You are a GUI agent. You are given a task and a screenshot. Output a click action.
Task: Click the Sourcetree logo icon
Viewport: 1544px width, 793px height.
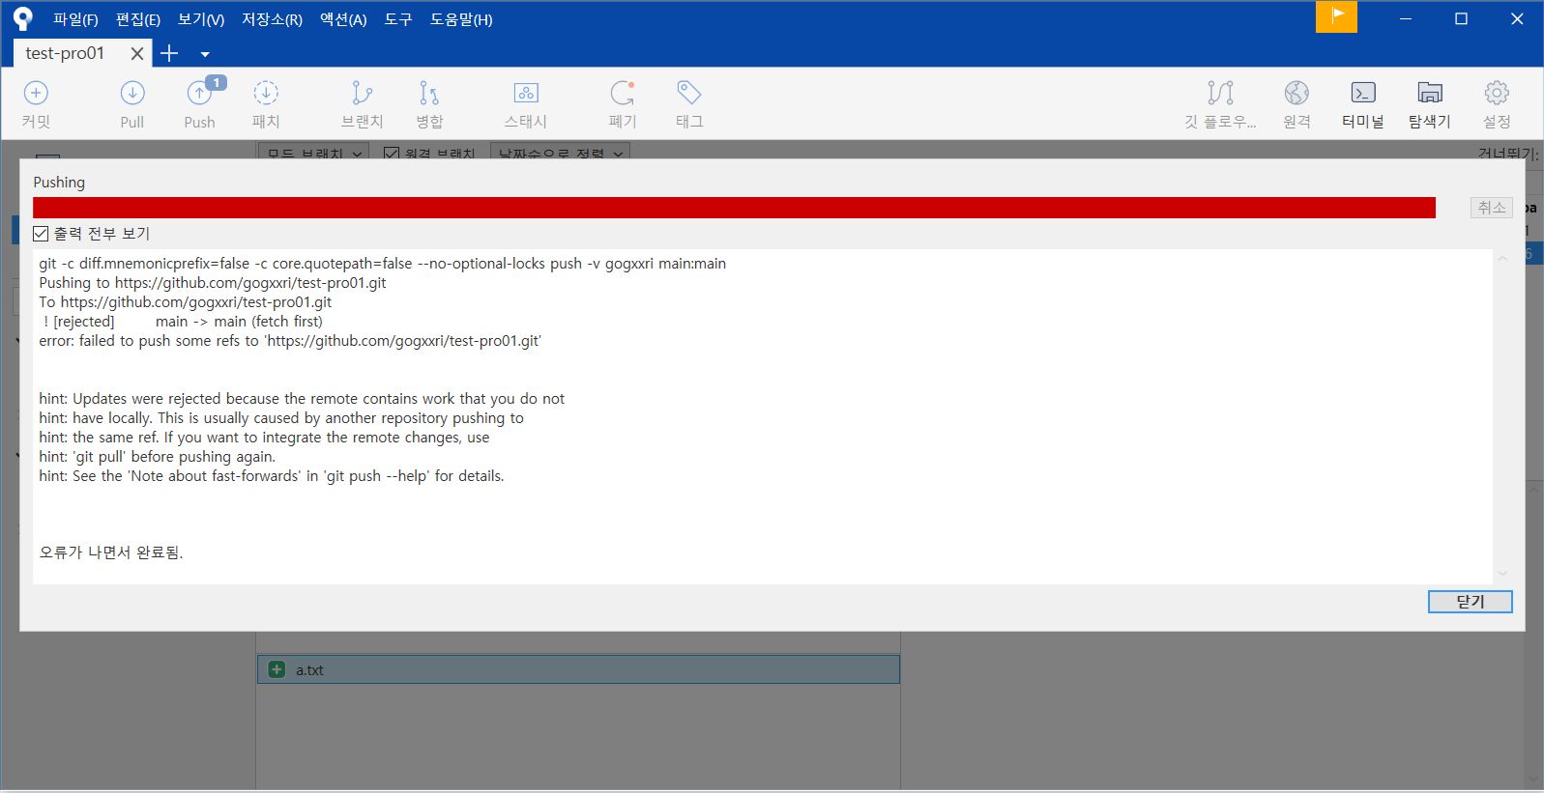[22, 18]
